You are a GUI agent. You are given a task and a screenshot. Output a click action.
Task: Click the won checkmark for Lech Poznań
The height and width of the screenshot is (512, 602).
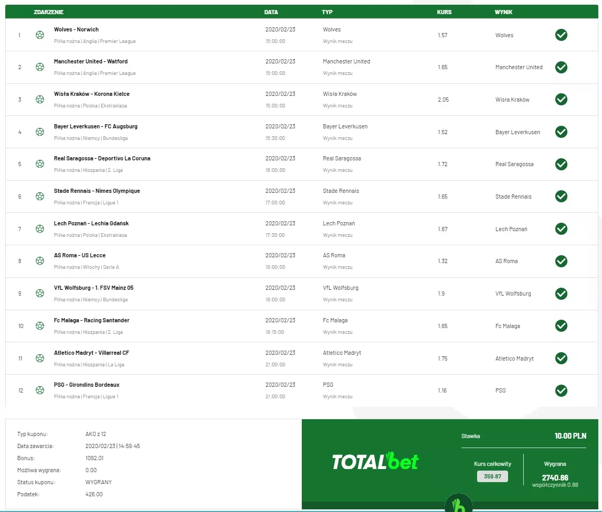(561, 229)
